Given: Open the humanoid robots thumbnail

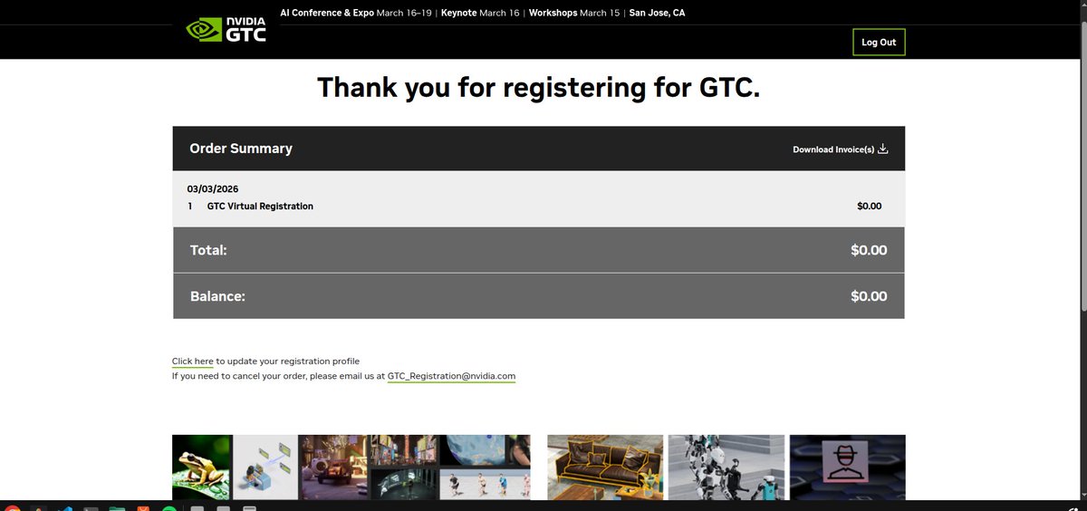Looking at the screenshot, I should click(x=728, y=467).
